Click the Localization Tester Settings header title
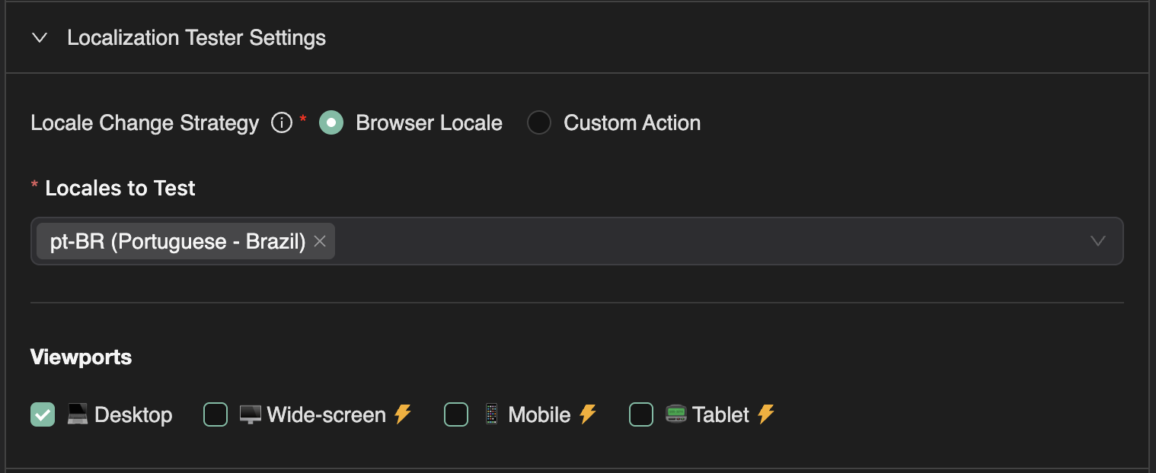This screenshot has width=1156, height=473. 196,38
